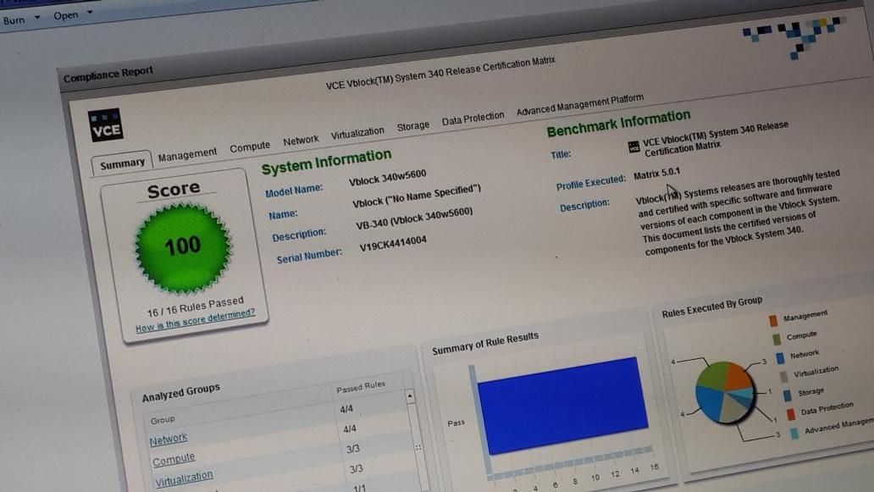Open the Network tab
The image size is (874, 492).
coord(301,141)
